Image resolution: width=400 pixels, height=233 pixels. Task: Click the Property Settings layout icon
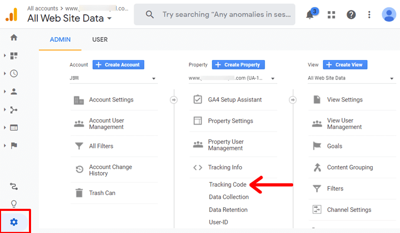point(198,120)
